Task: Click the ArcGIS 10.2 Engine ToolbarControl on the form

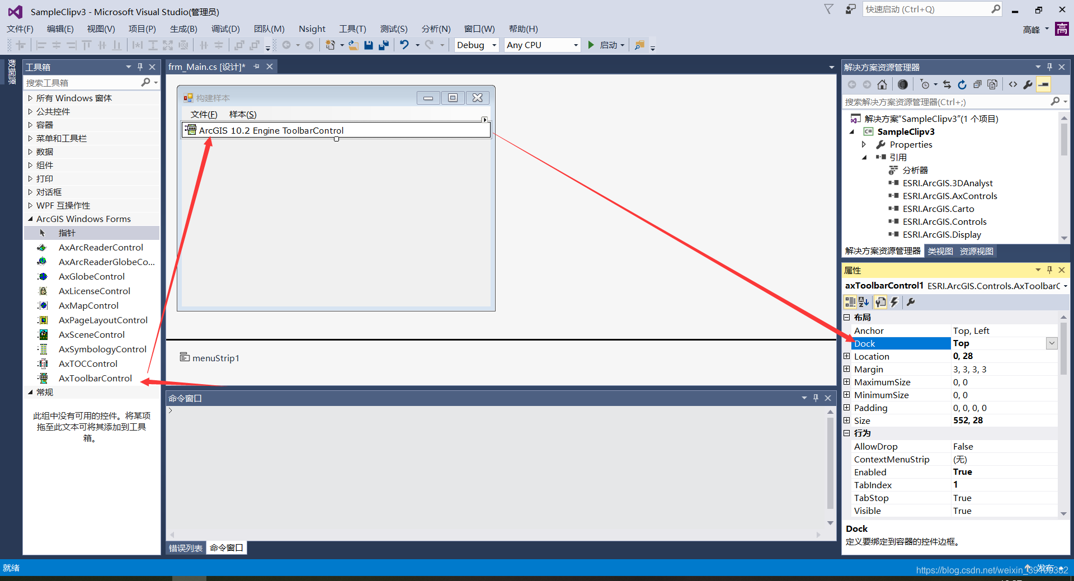Action: pos(336,130)
